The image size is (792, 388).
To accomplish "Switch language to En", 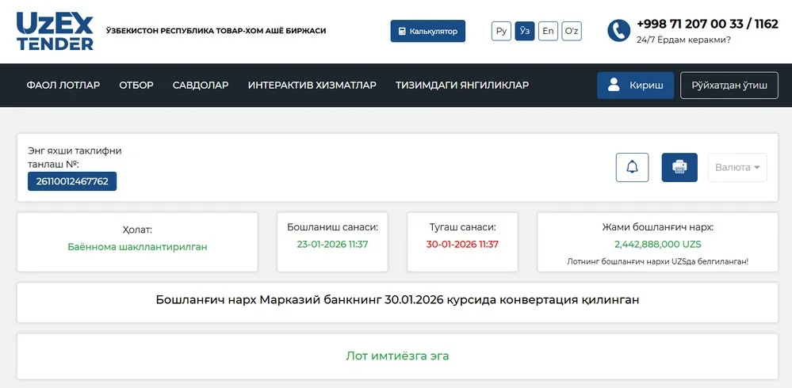I will [x=548, y=31].
